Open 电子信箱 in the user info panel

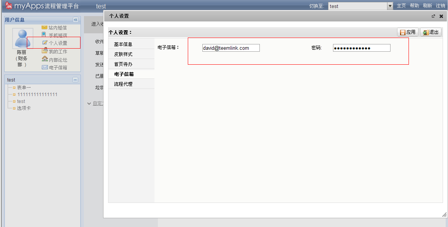pyautogui.click(x=54, y=67)
